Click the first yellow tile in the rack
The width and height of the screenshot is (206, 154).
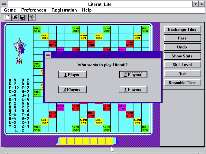point(63,141)
